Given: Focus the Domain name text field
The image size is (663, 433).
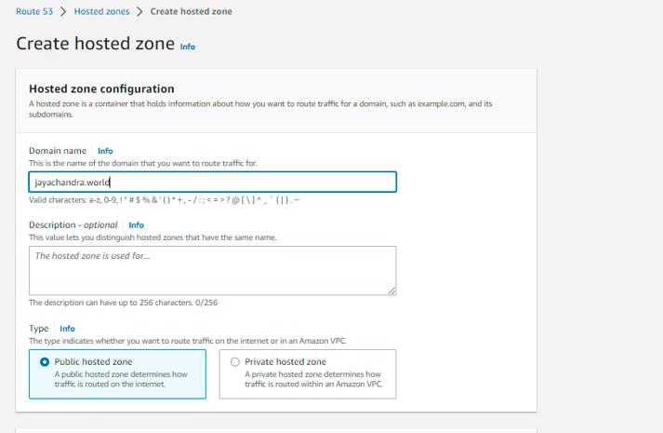Looking at the screenshot, I should (x=212, y=183).
